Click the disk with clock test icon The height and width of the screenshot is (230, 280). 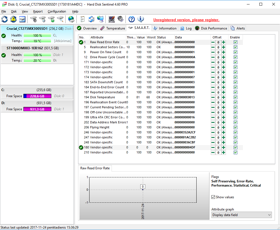pos(42,19)
